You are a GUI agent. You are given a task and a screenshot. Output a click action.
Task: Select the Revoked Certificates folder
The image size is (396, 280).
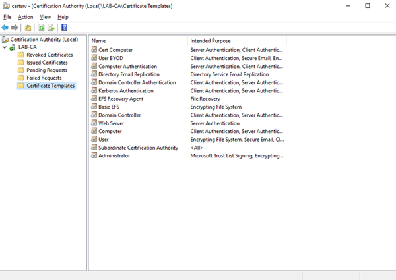pyautogui.click(x=49, y=55)
